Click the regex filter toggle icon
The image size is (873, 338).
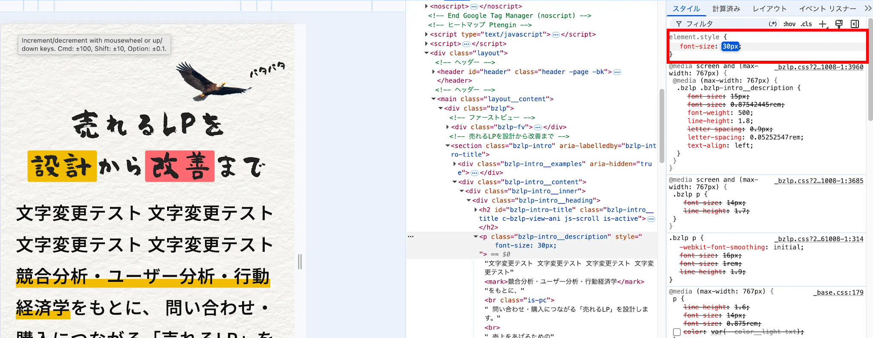coord(772,24)
